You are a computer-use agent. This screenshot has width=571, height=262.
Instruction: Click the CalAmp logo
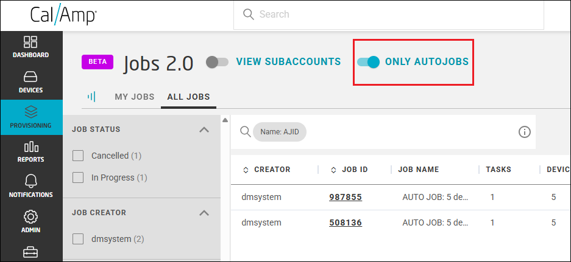[x=63, y=15]
